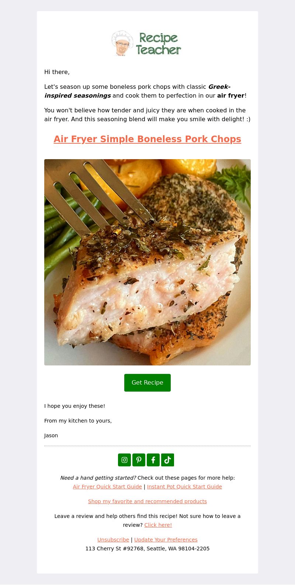The image size is (295, 585).
Task: Open the Instagram social icon
Action: point(124,460)
